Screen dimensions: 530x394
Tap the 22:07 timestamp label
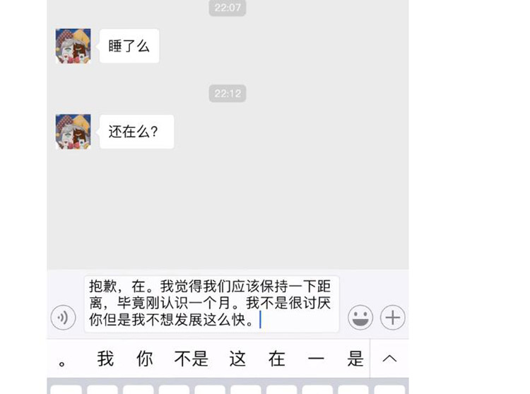pos(228,8)
